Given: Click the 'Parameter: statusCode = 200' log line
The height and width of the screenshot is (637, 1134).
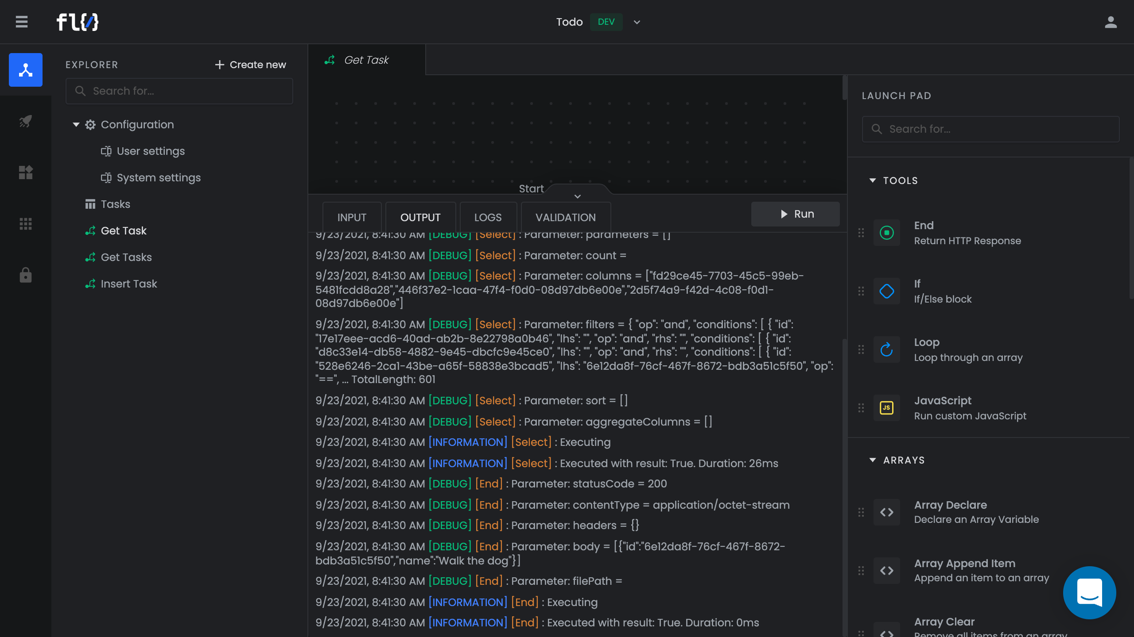Looking at the screenshot, I should click(491, 484).
